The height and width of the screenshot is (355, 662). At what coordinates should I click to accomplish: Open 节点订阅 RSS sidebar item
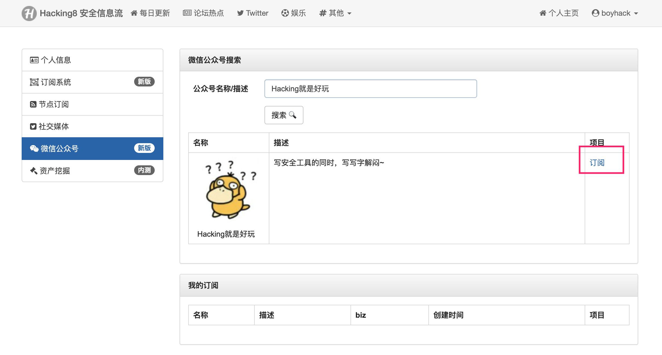92,104
